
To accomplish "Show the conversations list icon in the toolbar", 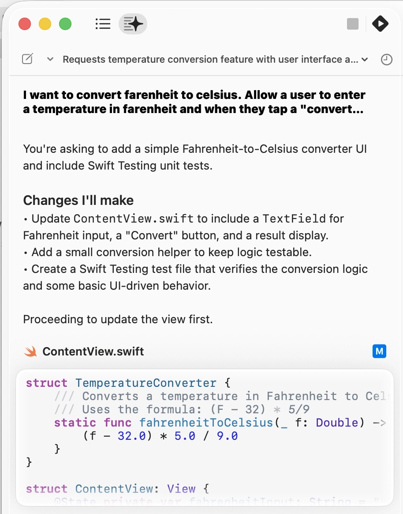I will click(103, 24).
